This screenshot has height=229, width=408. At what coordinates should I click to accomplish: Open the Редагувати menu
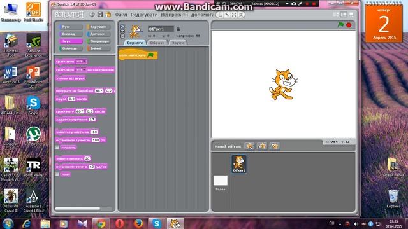(x=144, y=15)
